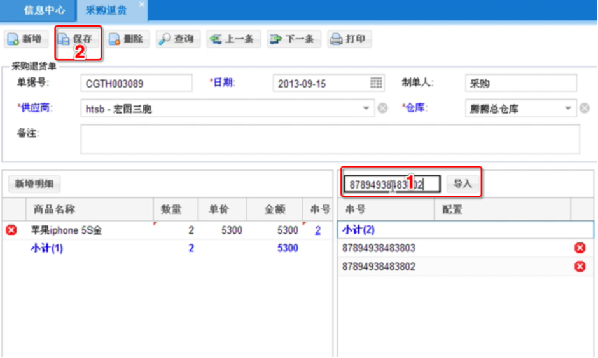The height and width of the screenshot is (358, 598).
Task: Remove the 苹果iphone 5S金 product row
Action: tap(11, 230)
